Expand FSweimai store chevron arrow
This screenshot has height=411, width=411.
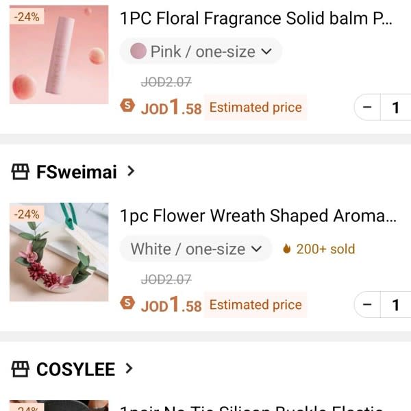point(131,171)
